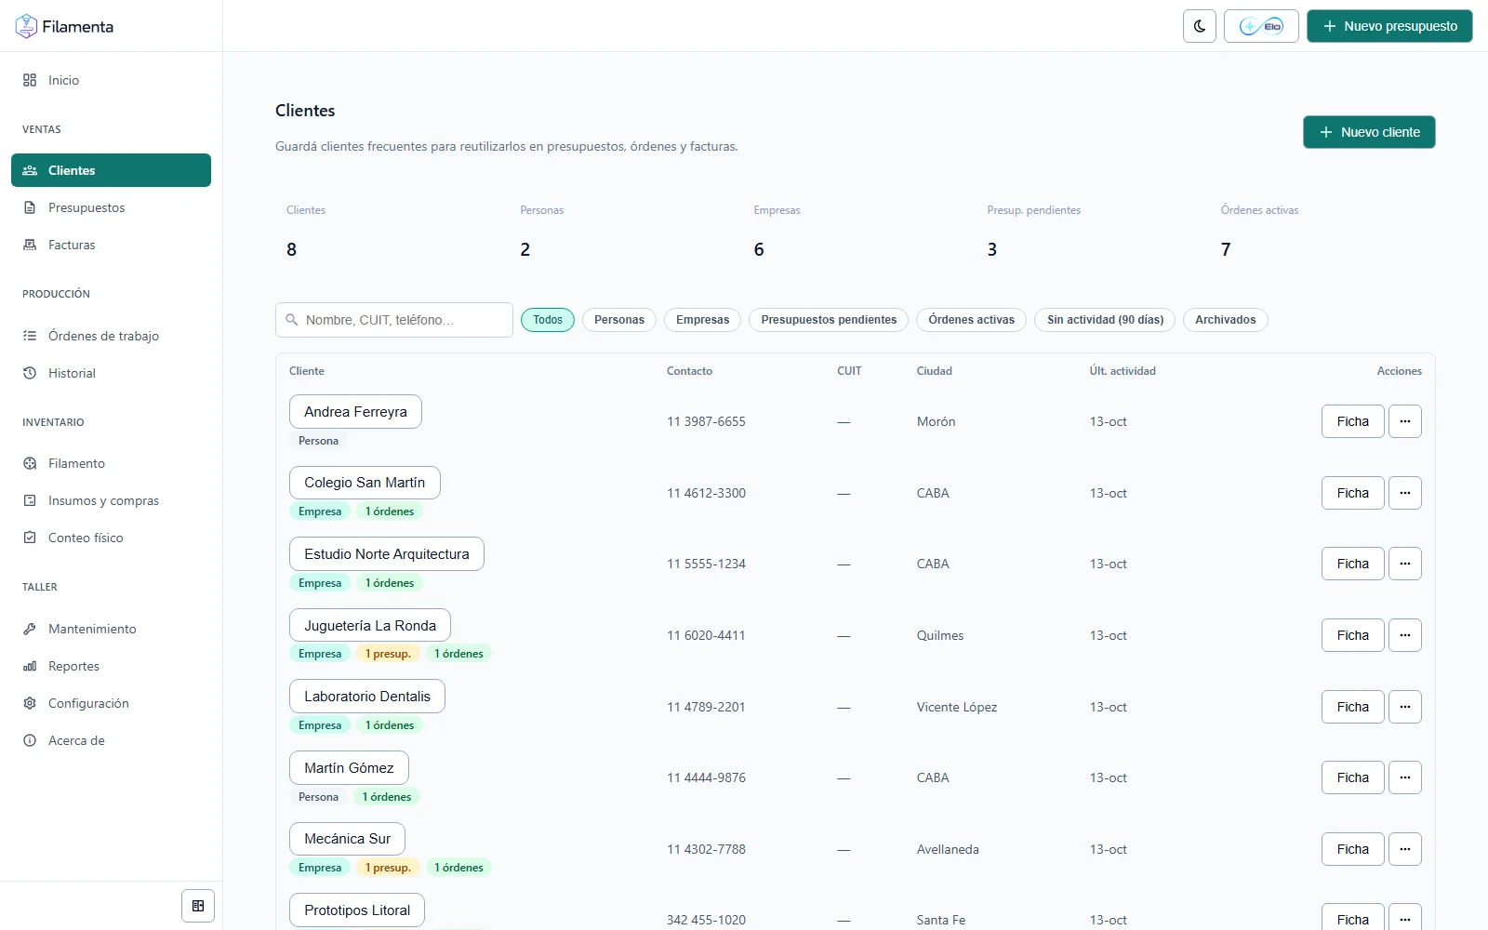Apply the Órdenes activas filter chip
The width and height of the screenshot is (1488, 930).
click(x=972, y=320)
